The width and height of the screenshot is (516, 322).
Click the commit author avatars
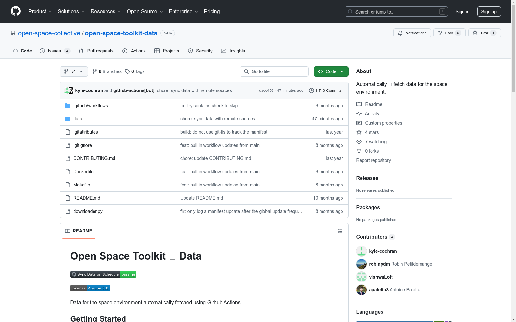click(x=69, y=90)
